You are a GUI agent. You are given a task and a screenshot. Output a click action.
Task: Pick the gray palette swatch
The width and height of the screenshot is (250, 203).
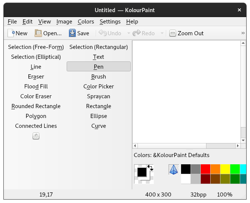195,169
